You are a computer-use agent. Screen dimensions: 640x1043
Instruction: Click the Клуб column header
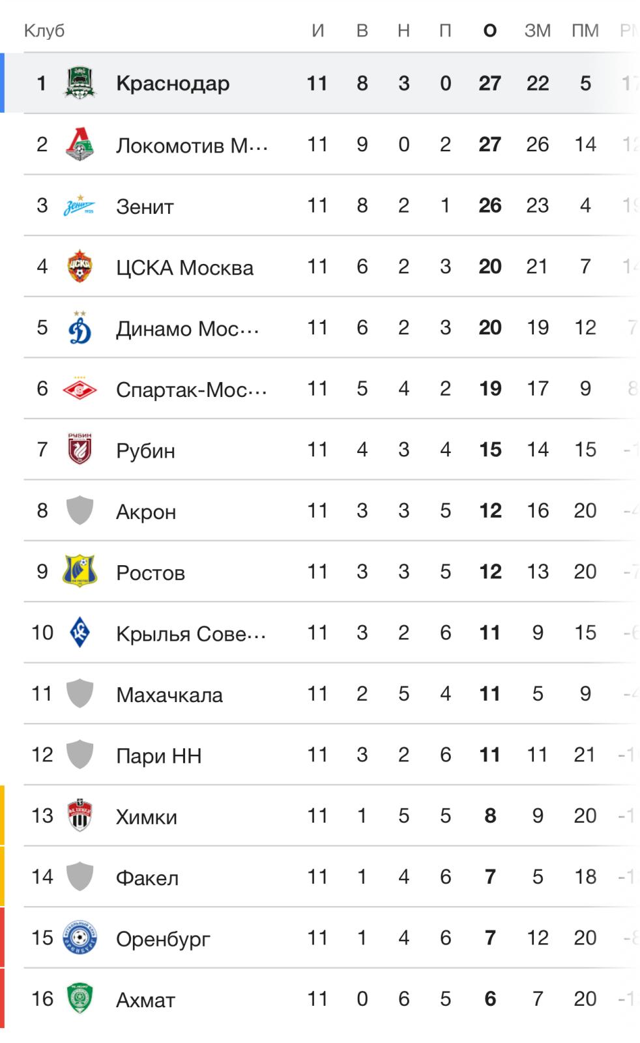point(44,31)
